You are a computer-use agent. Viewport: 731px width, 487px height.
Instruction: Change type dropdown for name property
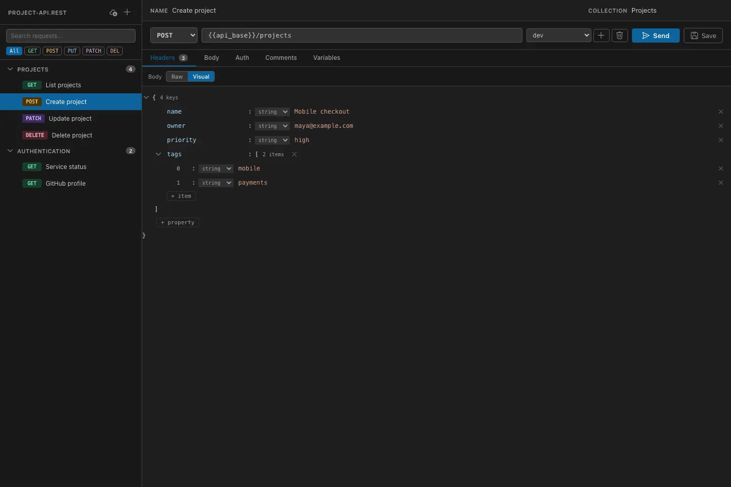pyautogui.click(x=272, y=112)
